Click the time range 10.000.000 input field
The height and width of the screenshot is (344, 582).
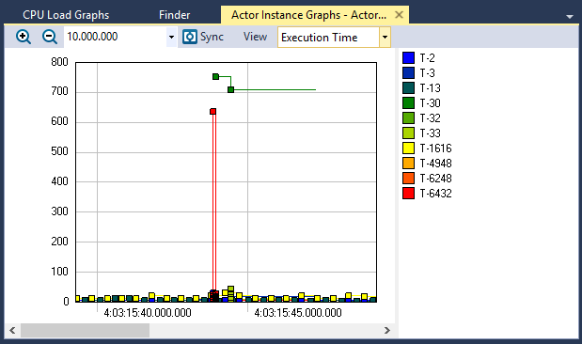[x=115, y=37]
